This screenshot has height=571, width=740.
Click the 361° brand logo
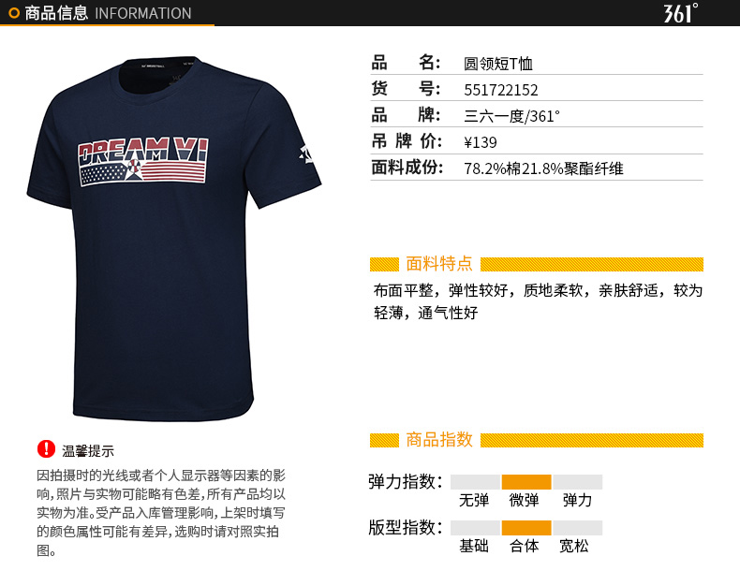681,13
